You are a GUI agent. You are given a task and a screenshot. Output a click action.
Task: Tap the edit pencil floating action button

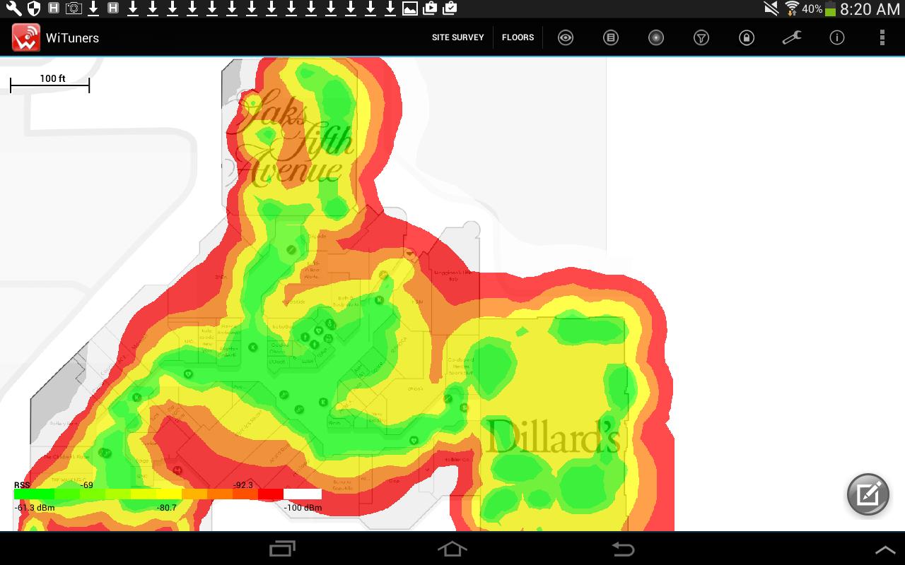tap(868, 494)
